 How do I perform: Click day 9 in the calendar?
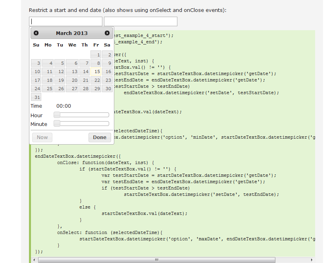[x=107, y=63]
